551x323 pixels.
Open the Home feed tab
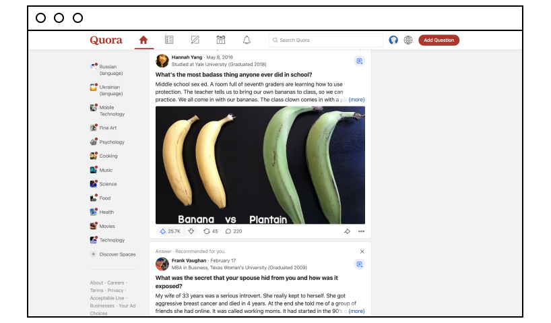pos(143,40)
